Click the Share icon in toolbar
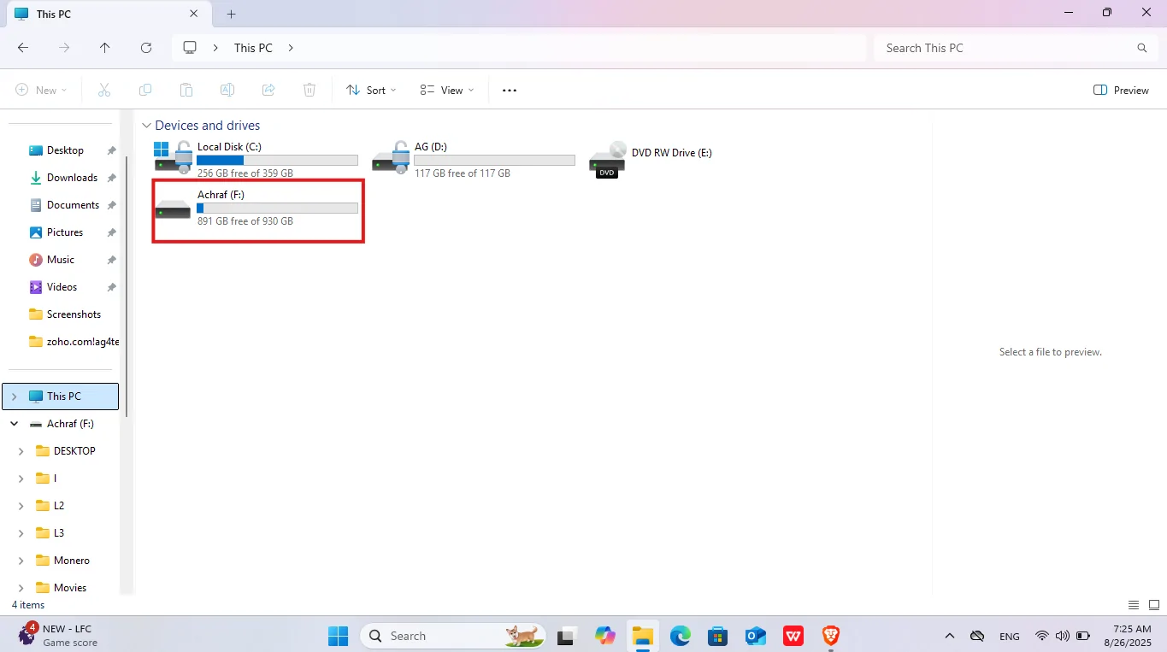This screenshot has height=652, width=1167. (268, 90)
